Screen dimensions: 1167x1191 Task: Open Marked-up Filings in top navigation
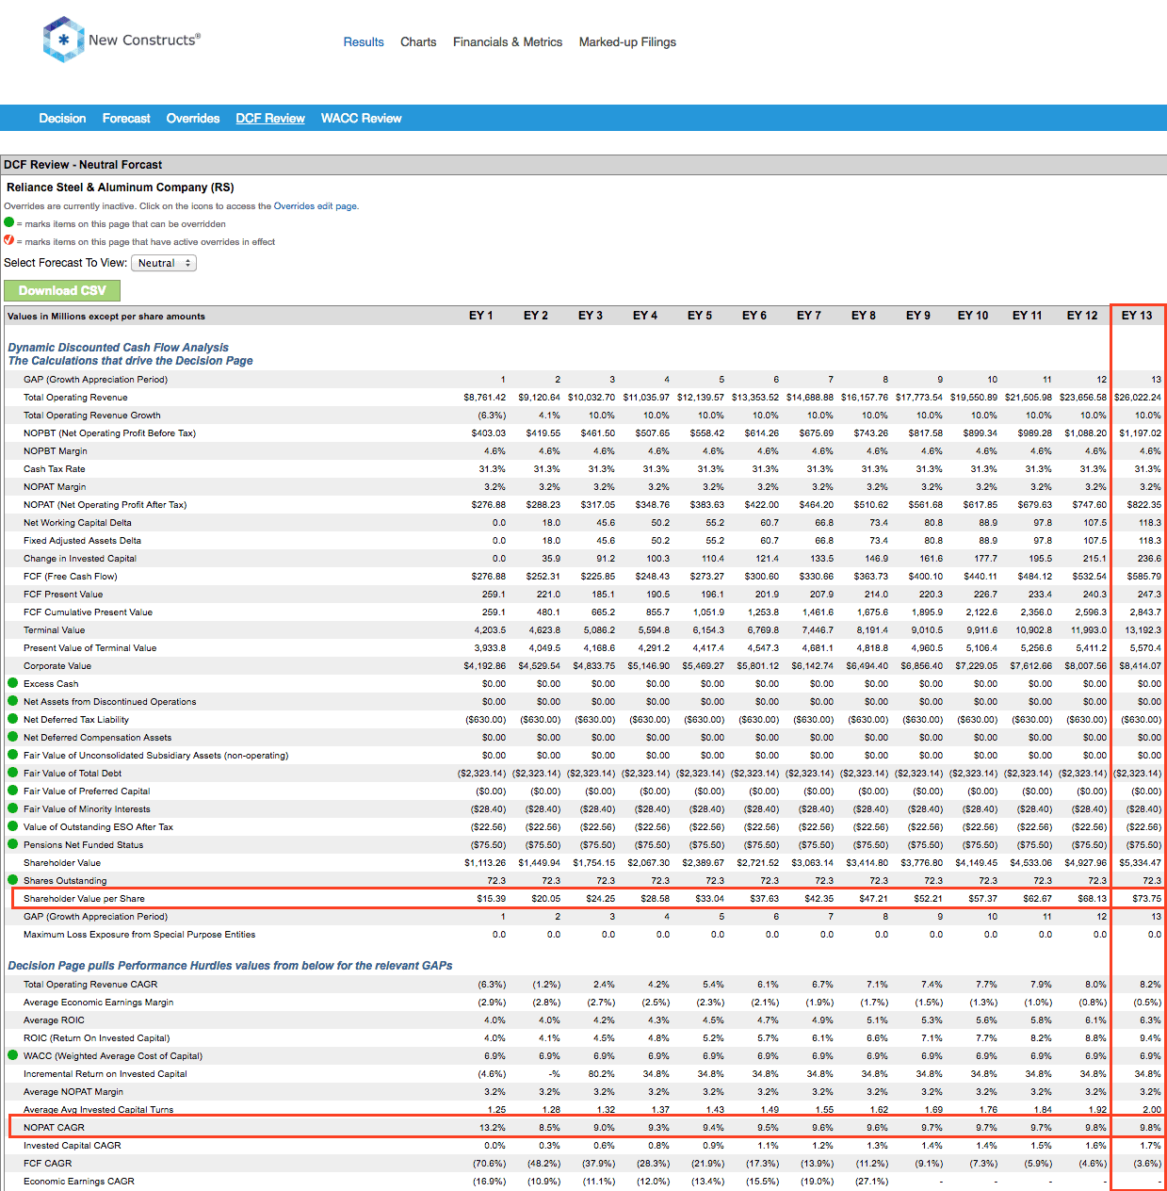627,42
